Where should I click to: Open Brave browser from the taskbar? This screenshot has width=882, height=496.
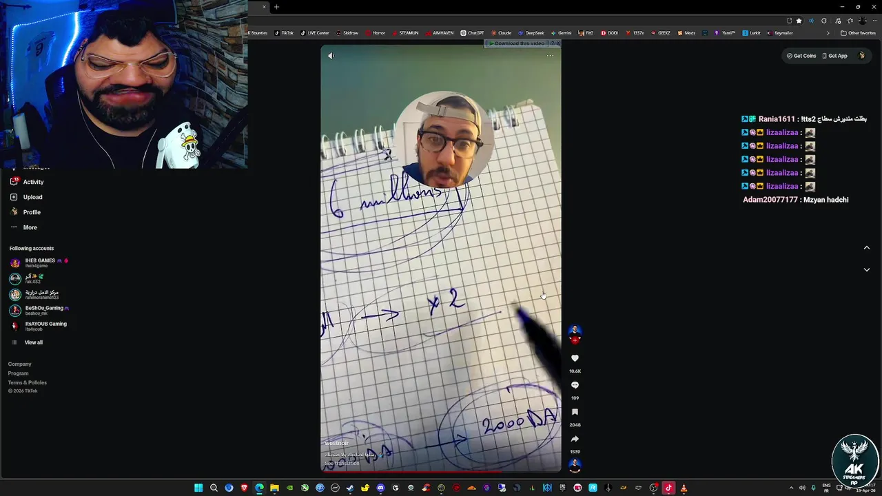(x=244, y=488)
